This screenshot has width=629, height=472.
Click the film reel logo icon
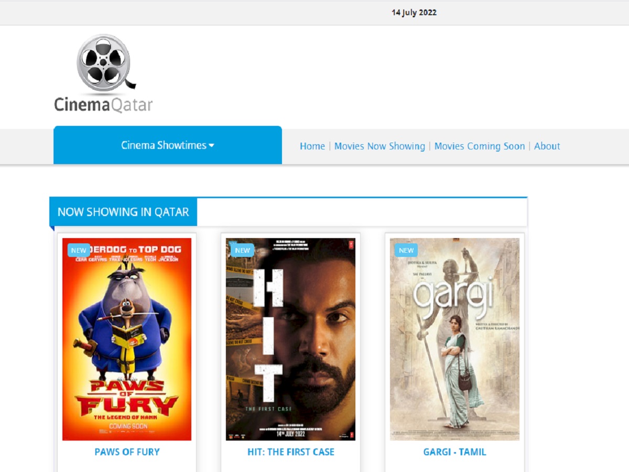point(104,63)
